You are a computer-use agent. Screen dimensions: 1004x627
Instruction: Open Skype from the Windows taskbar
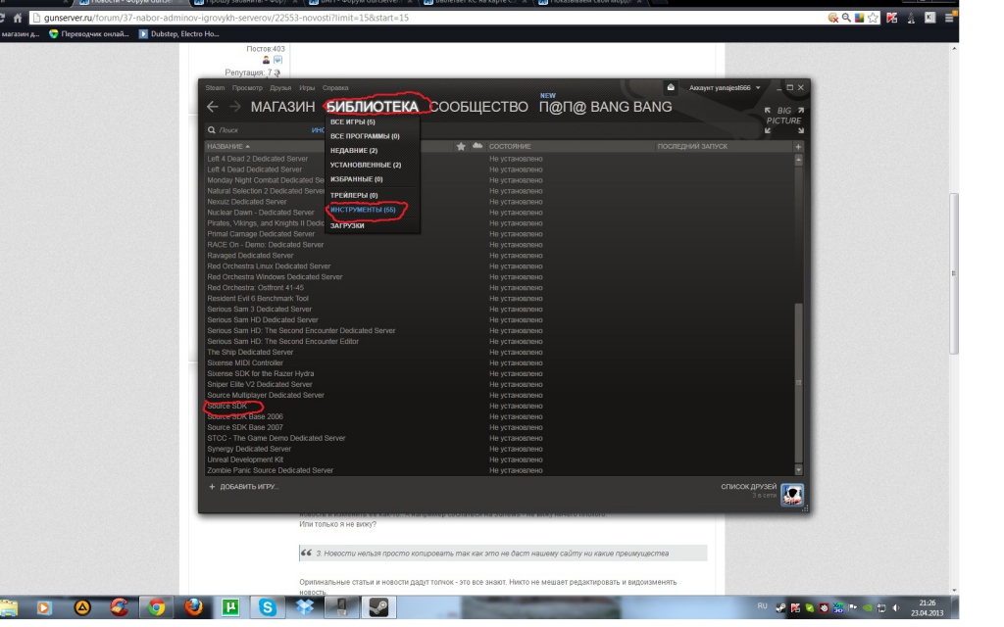pos(267,607)
